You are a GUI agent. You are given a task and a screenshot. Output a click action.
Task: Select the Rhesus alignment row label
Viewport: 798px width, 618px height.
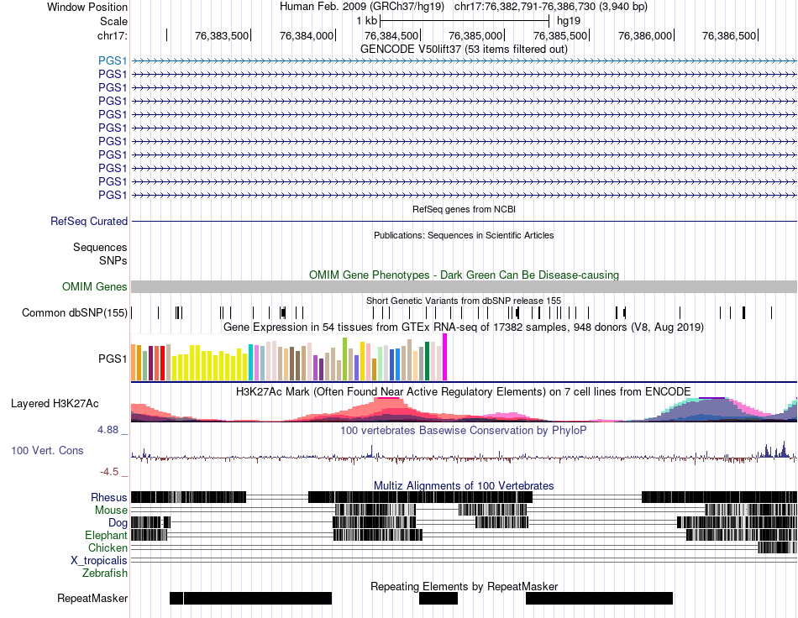point(109,497)
